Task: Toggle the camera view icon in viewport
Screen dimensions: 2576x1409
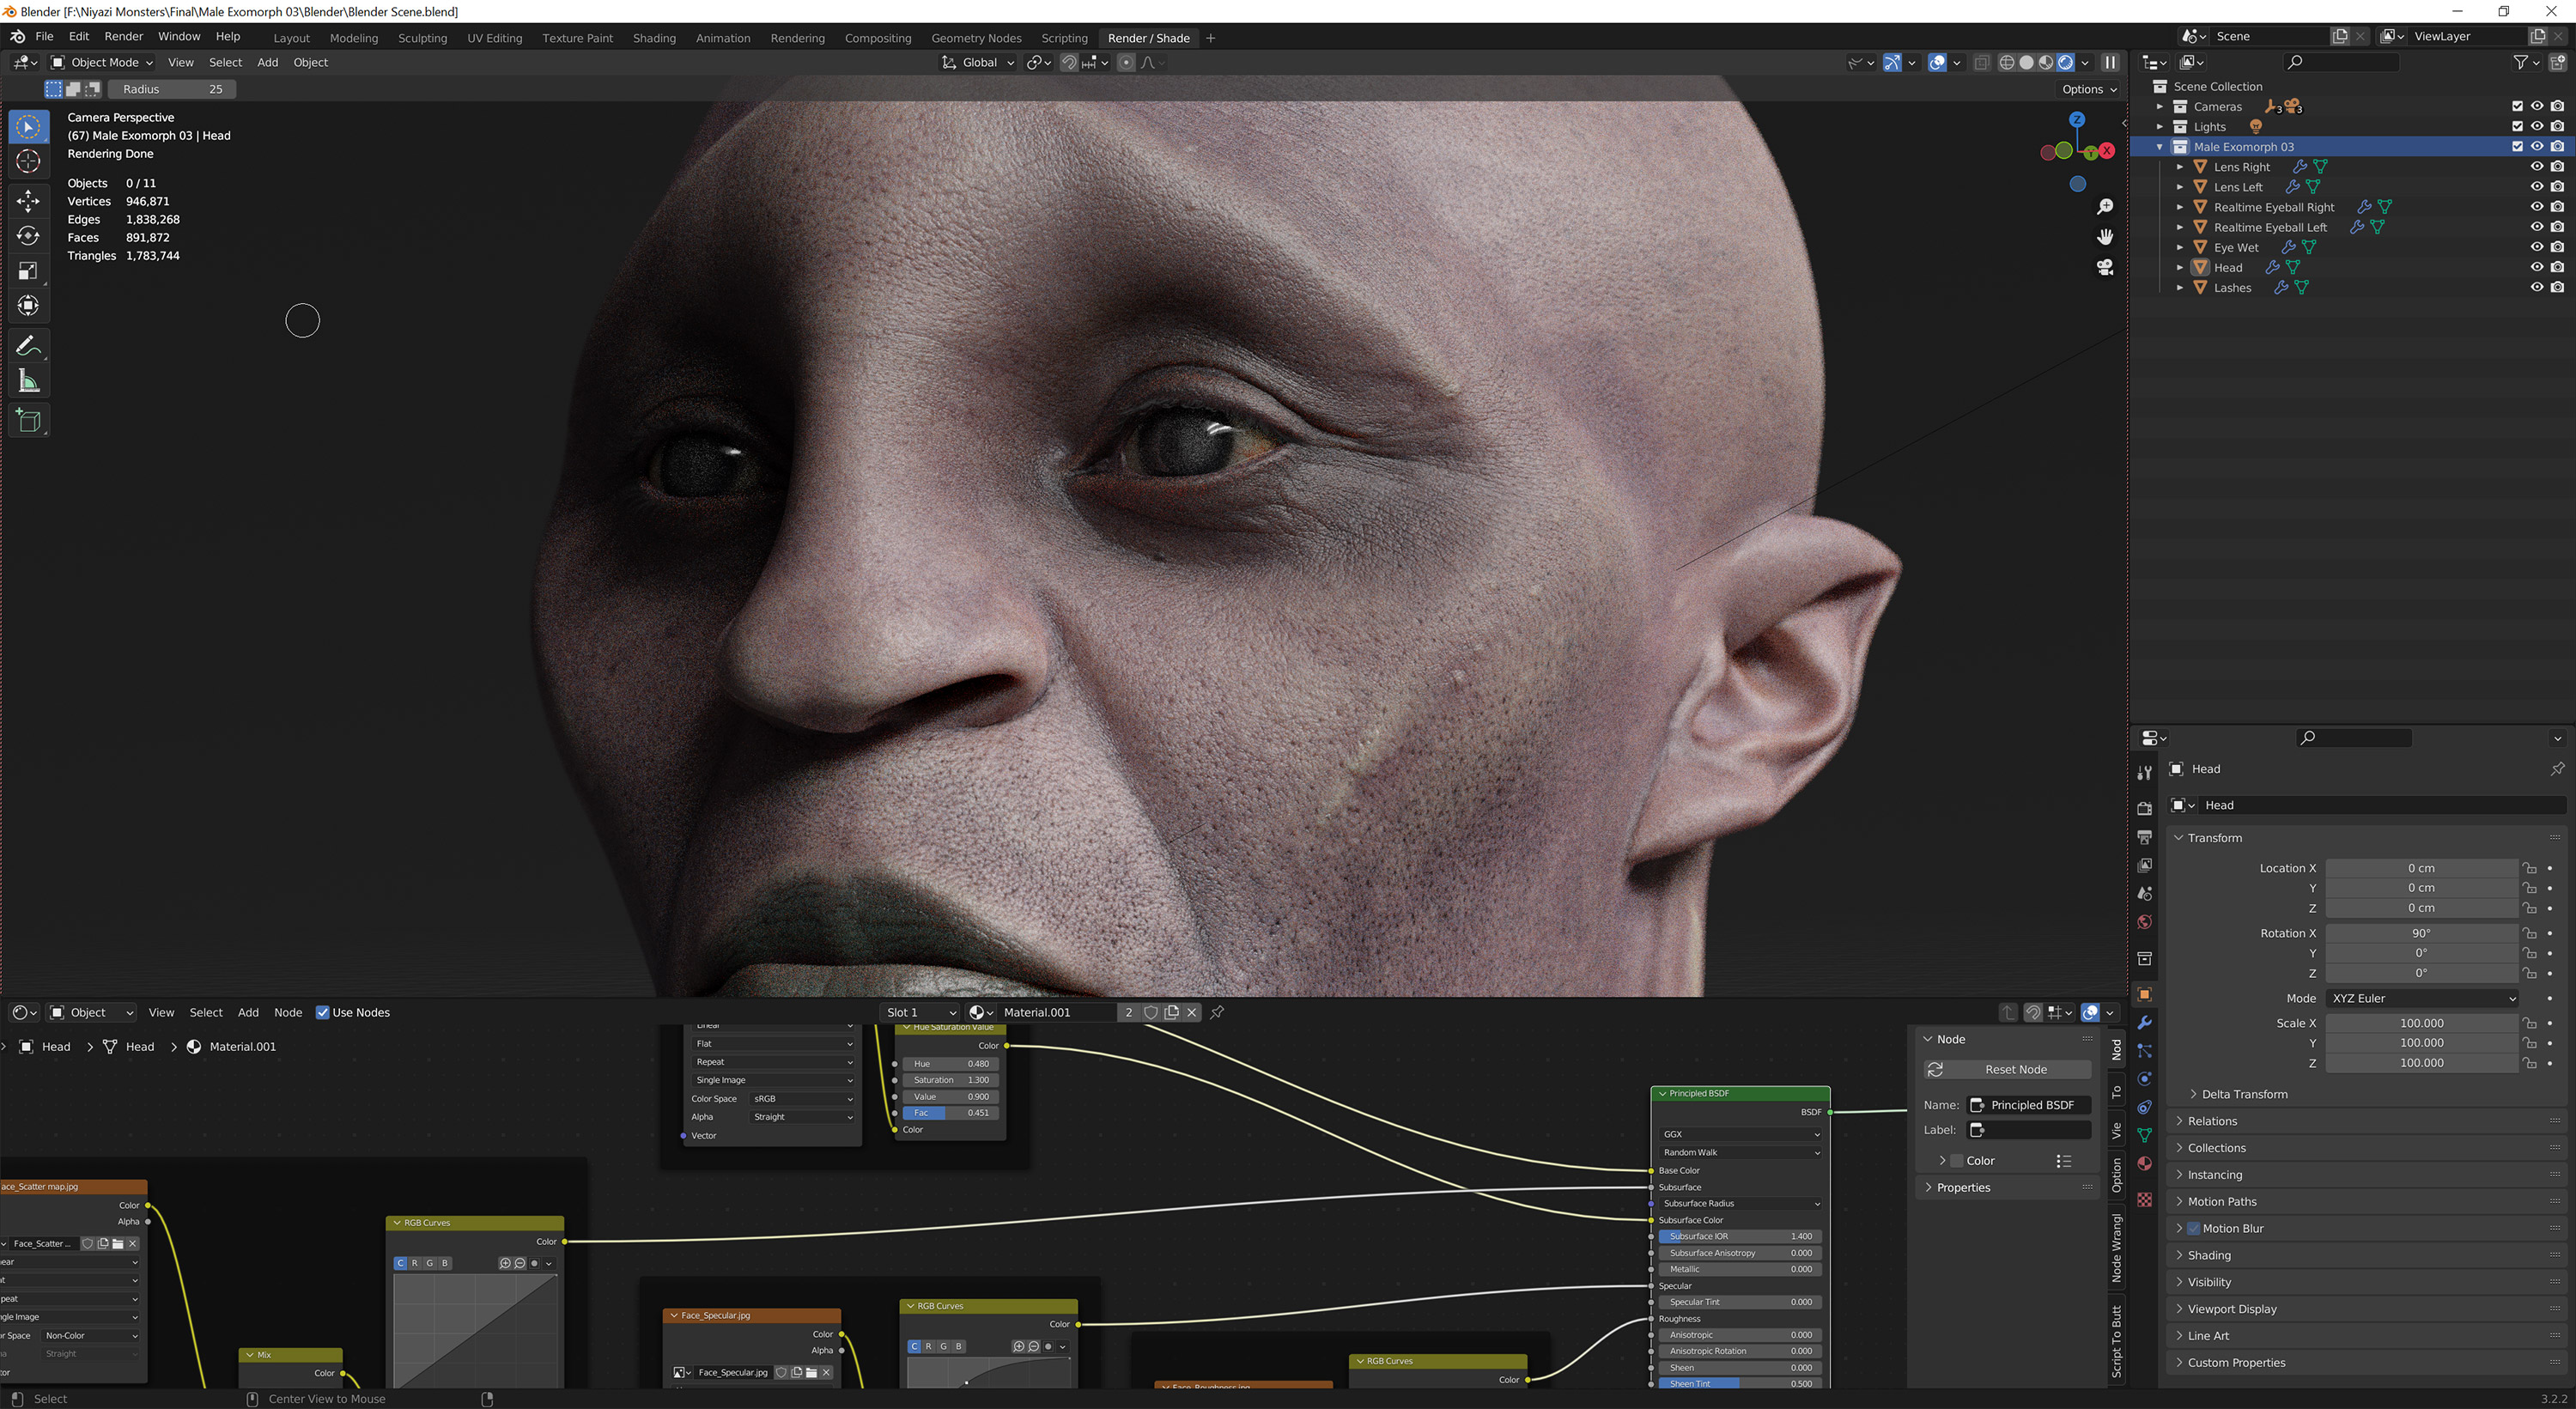Action: (x=2105, y=267)
